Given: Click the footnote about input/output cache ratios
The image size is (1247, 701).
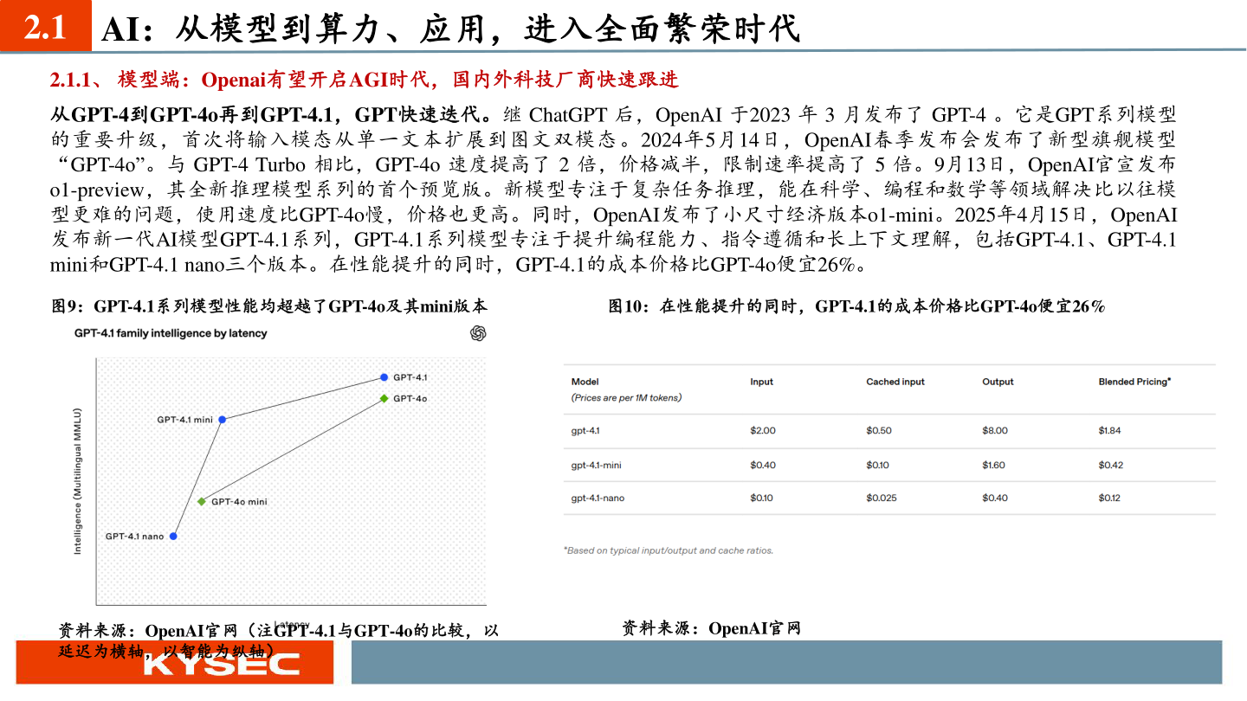Looking at the screenshot, I should point(670,550).
